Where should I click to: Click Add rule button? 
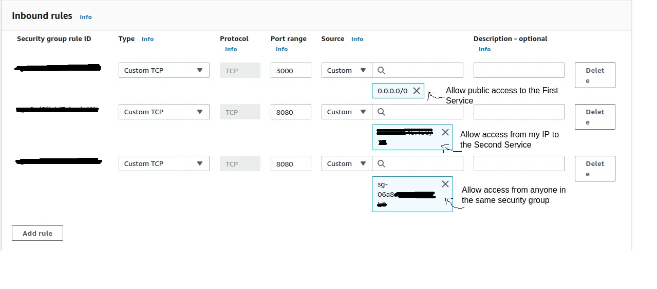click(x=37, y=233)
